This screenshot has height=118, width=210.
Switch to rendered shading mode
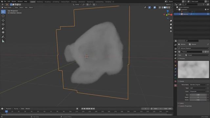tap(169, 8)
